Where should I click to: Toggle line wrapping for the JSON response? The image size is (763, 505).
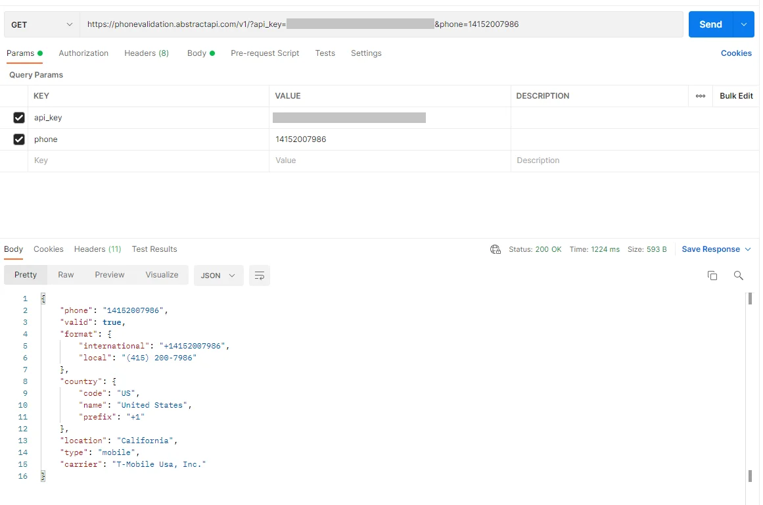pos(259,276)
